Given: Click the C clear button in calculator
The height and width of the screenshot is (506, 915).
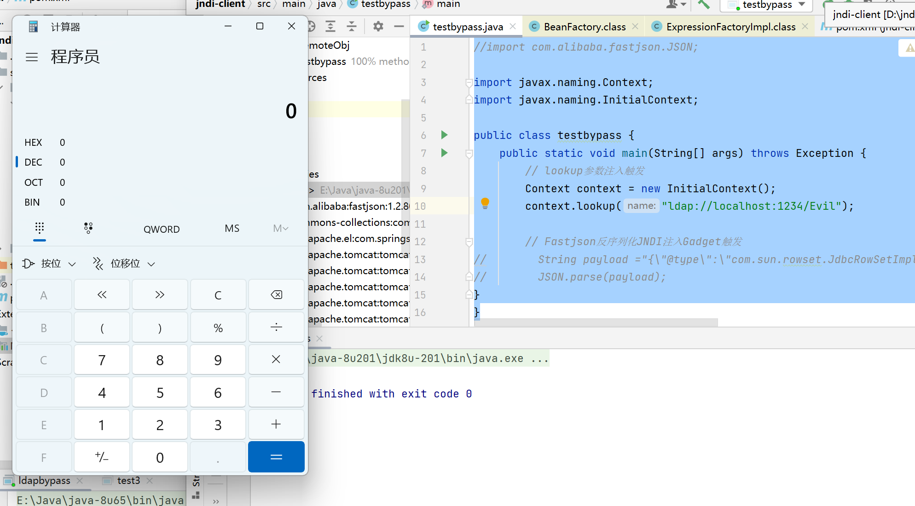Looking at the screenshot, I should point(218,295).
